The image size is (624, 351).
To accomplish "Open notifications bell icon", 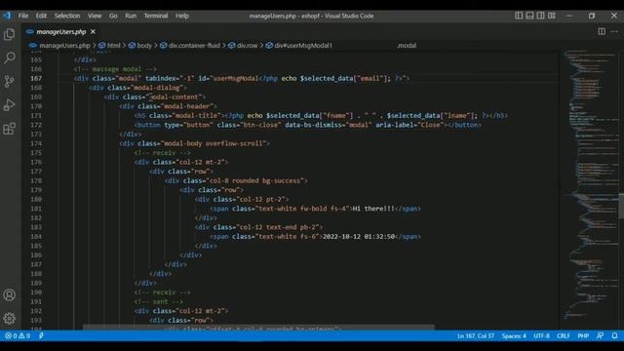I will coord(614,335).
